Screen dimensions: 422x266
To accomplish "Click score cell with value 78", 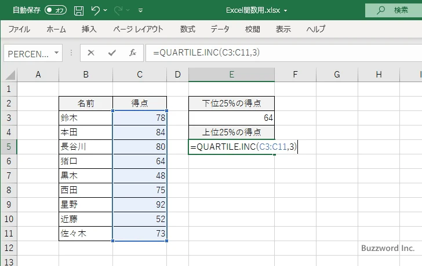I will pyautogui.click(x=139, y=118).
